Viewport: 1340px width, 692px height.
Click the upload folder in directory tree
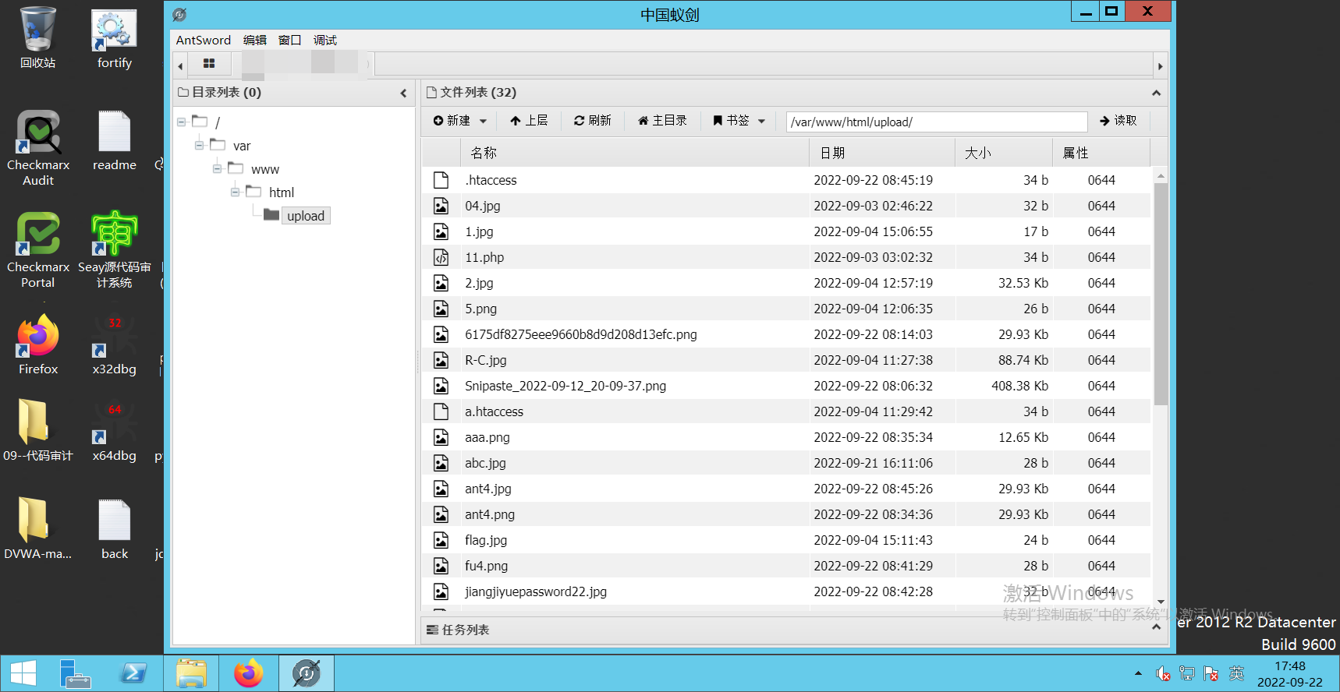tap(305, 216)
